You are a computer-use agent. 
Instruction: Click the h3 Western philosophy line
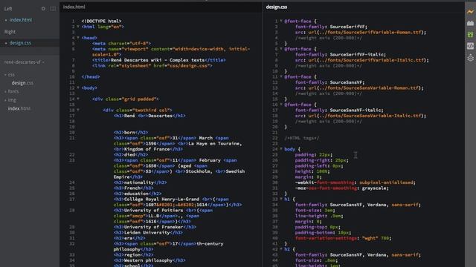149,260
